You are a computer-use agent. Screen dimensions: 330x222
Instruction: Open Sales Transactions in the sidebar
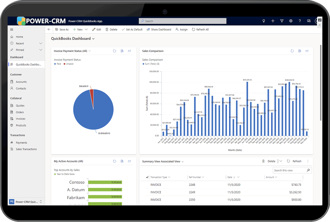[26, 149]
